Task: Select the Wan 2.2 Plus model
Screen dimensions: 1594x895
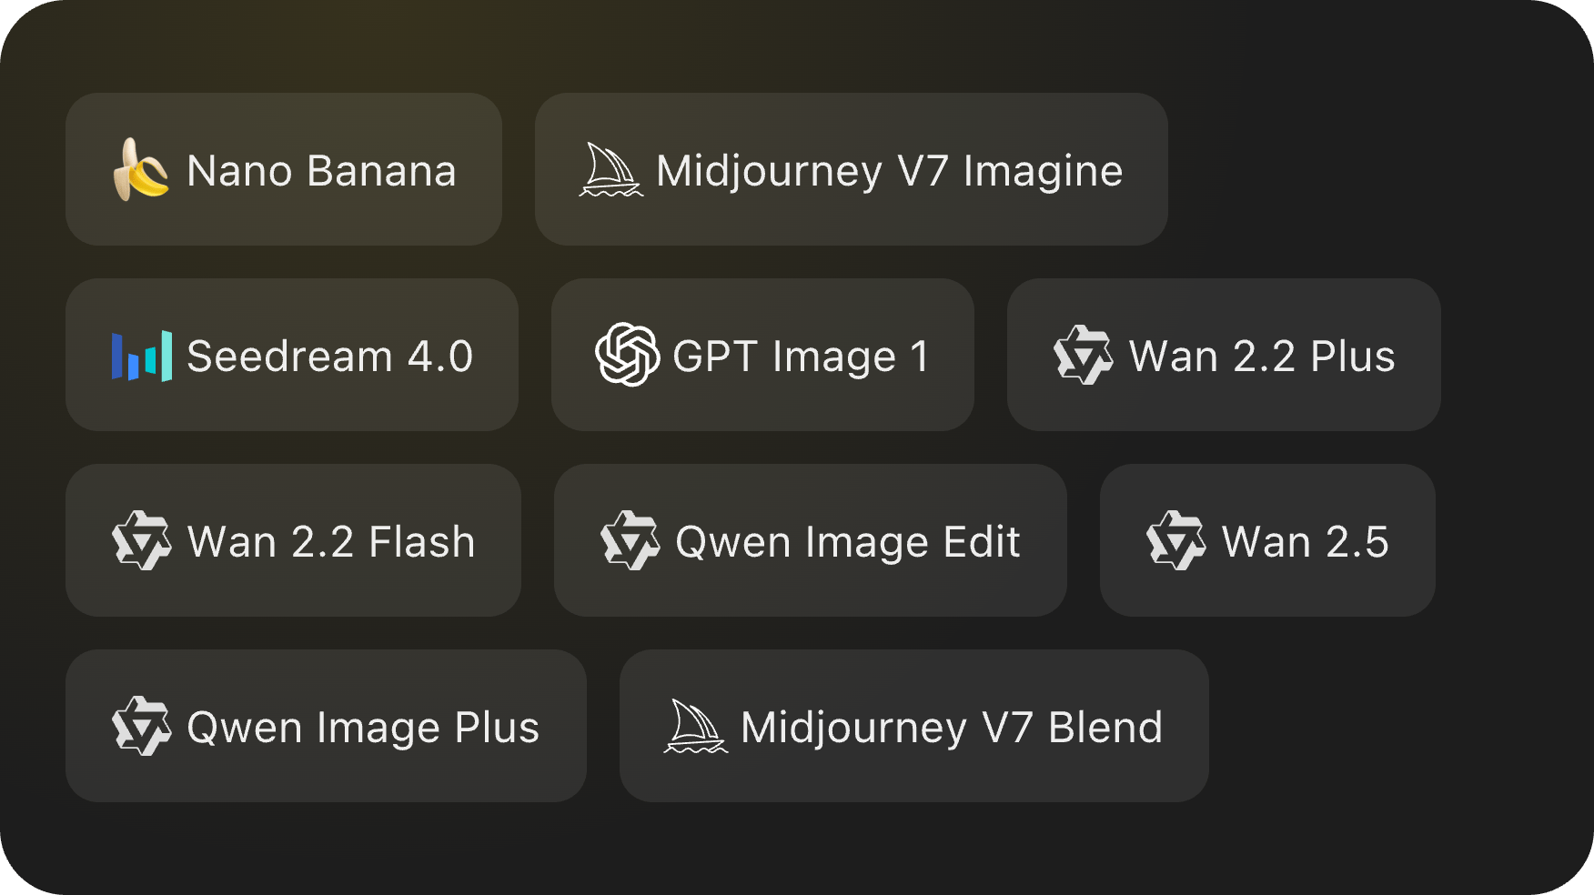Action: (1223, 356)
